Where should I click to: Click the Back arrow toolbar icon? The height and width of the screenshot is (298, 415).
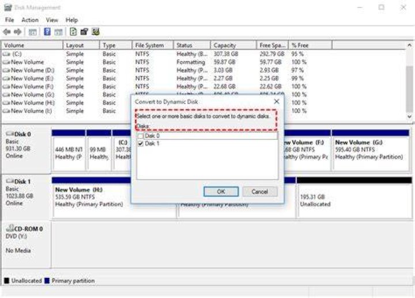(7, 32)
